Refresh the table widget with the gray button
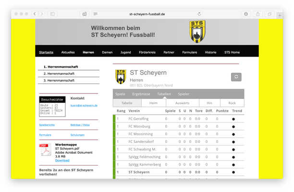 click(236, 77)
